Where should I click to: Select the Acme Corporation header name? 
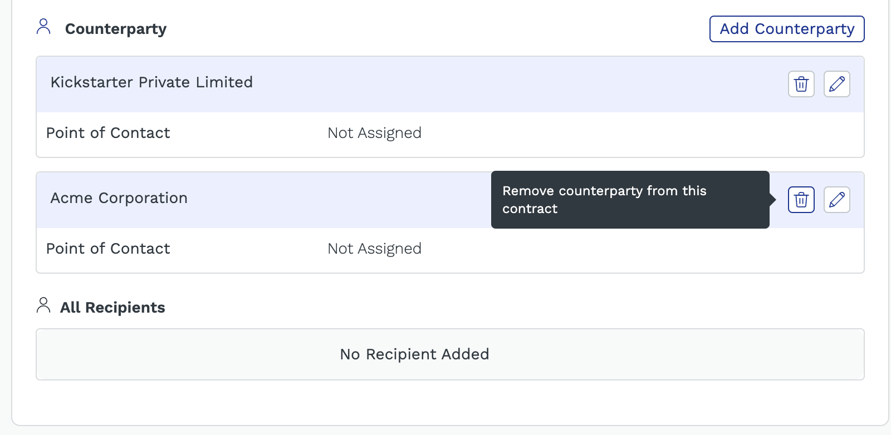coord(119,198)
